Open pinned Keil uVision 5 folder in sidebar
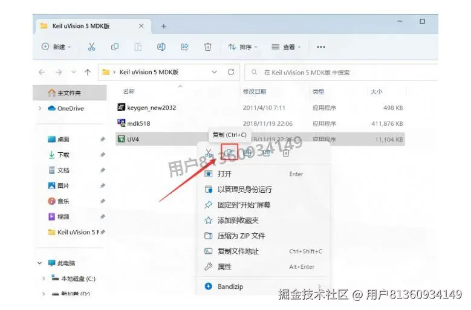 point(74,232)
